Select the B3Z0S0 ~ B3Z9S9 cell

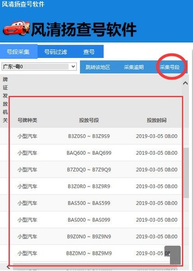tap(89, 136)
